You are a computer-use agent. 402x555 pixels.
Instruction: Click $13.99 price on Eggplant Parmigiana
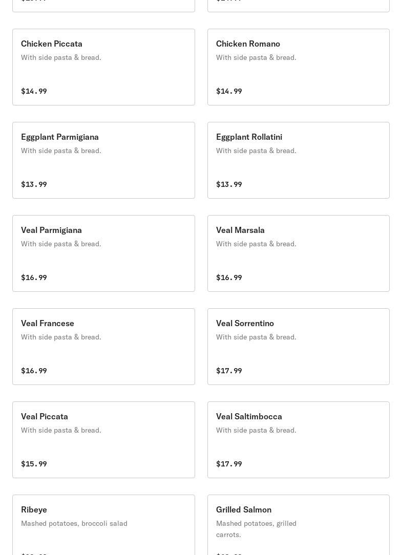tap(34, 184)
